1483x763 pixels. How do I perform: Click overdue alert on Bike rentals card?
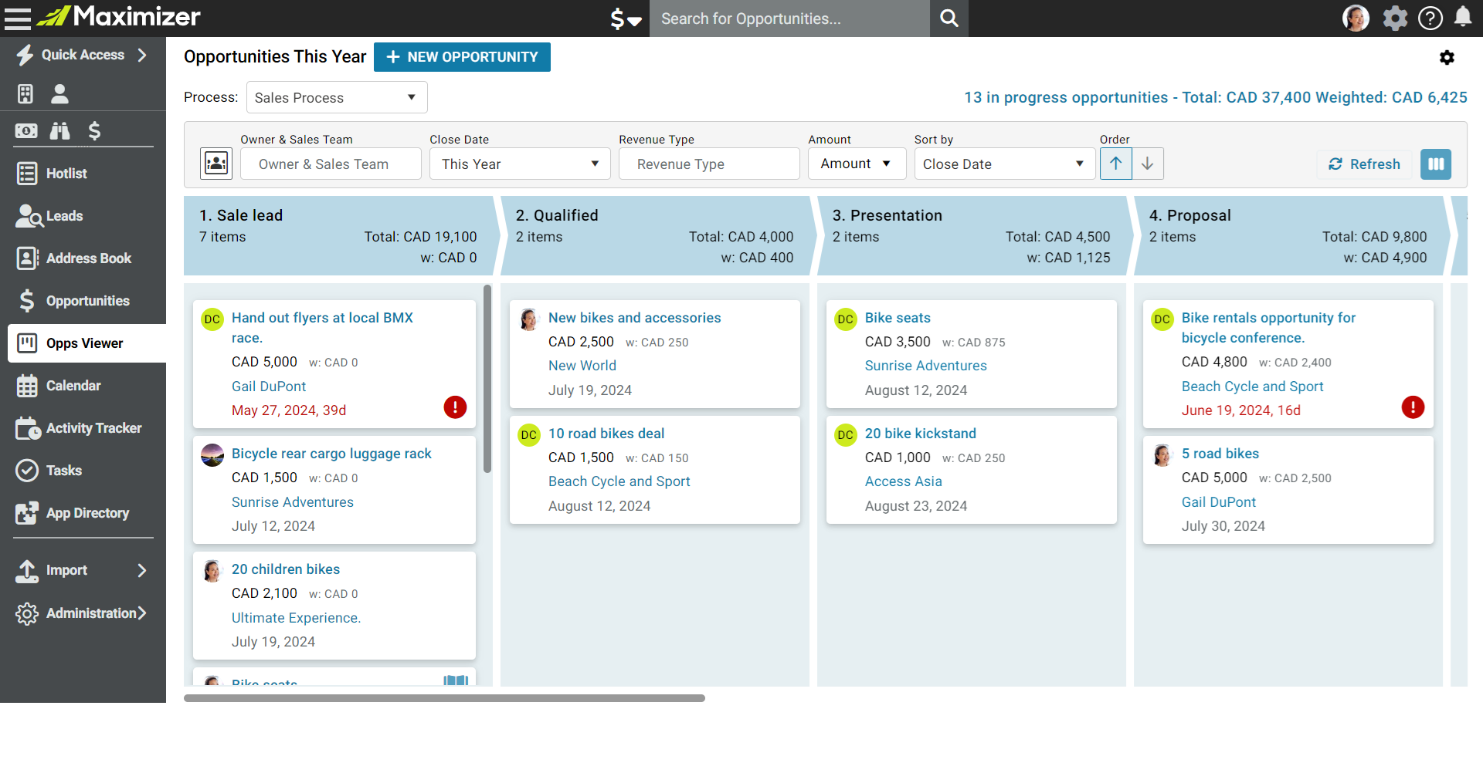pyautogui.click(x=1413, y=407)
